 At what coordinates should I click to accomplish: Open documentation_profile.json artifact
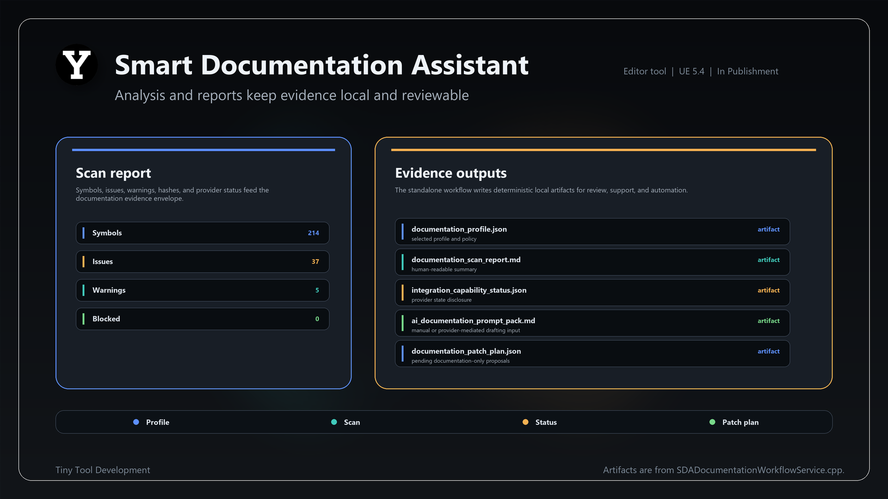coord(592,231)
